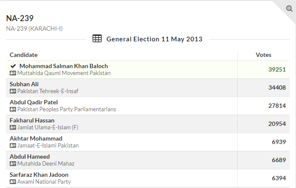Click the zoom magnifier icon in corner
Image resolution: width=296 pixels, height=188 pixels.
290,9
